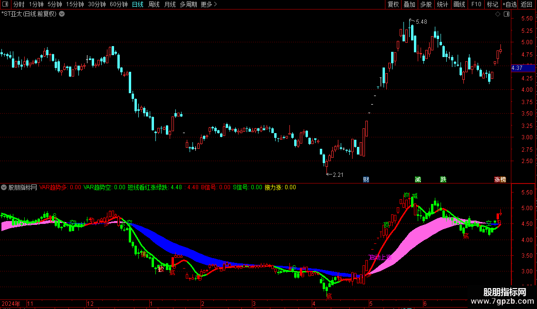The height and width of the screenshot is (309, 537).
Task: Switch to 日线 daily chart
Action: click(x=138, y=4)
